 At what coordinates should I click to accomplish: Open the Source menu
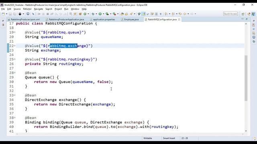tap(17, 9)
